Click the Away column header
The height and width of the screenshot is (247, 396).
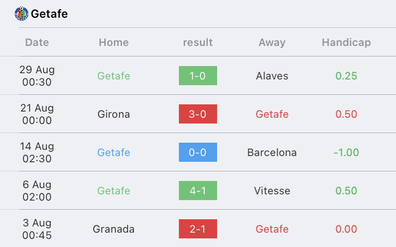(x=272, y=43)
